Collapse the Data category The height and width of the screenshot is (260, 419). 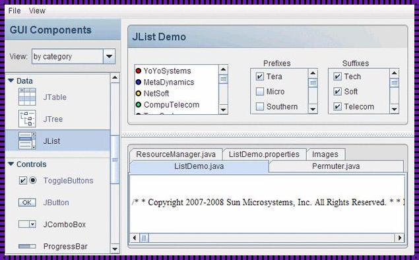(x=11, y=81)
